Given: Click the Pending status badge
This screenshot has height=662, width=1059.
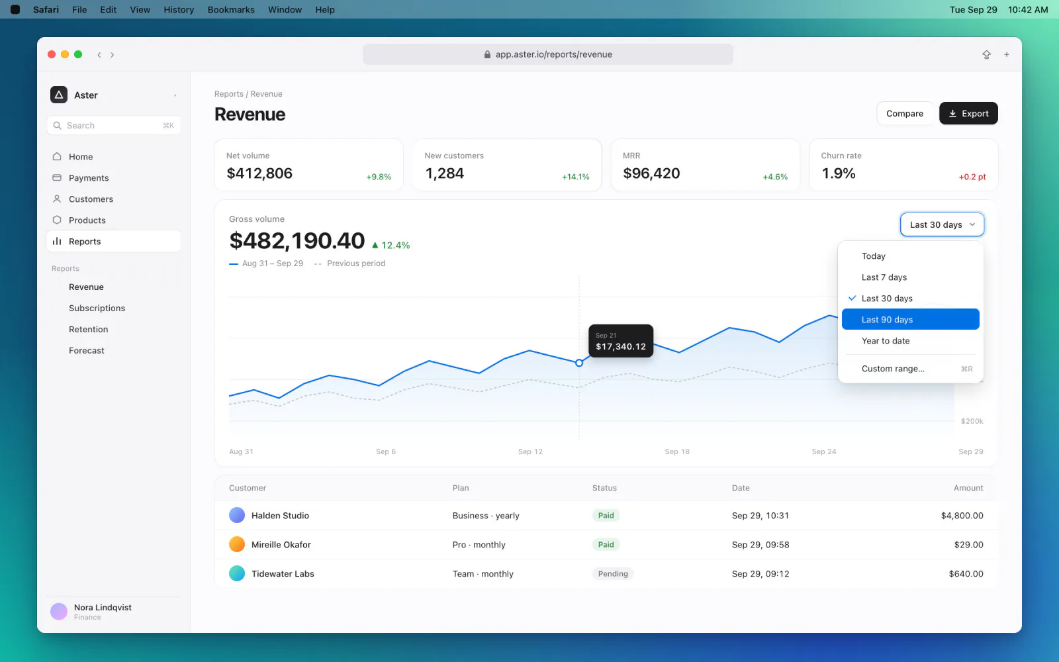Looking at the screenshot, I should tap(613, 573).
